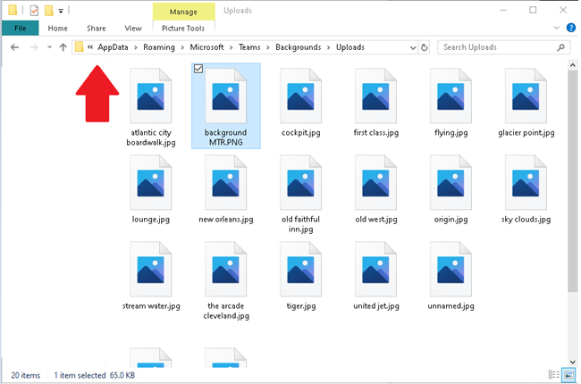Switch to large thumbnails view in the status bar

pos(569,375)
